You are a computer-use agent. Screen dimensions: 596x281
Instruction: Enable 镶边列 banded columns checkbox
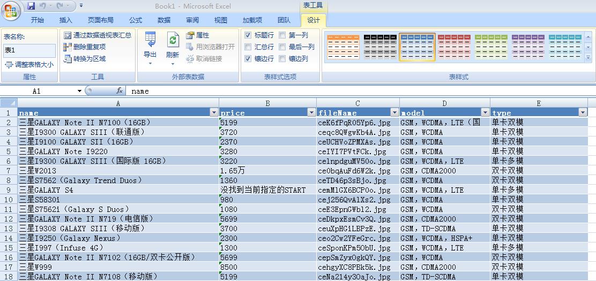282,59
